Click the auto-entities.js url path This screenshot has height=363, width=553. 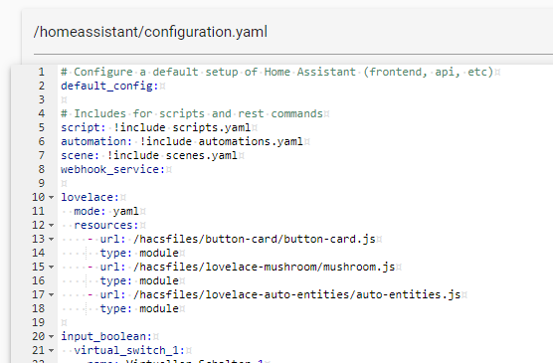[297, 294]
